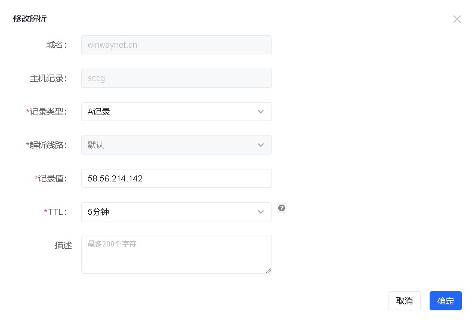The image size is (475, 324).
Task: Cancel editing with the 取消 button
Action: [x=405, y=301]
